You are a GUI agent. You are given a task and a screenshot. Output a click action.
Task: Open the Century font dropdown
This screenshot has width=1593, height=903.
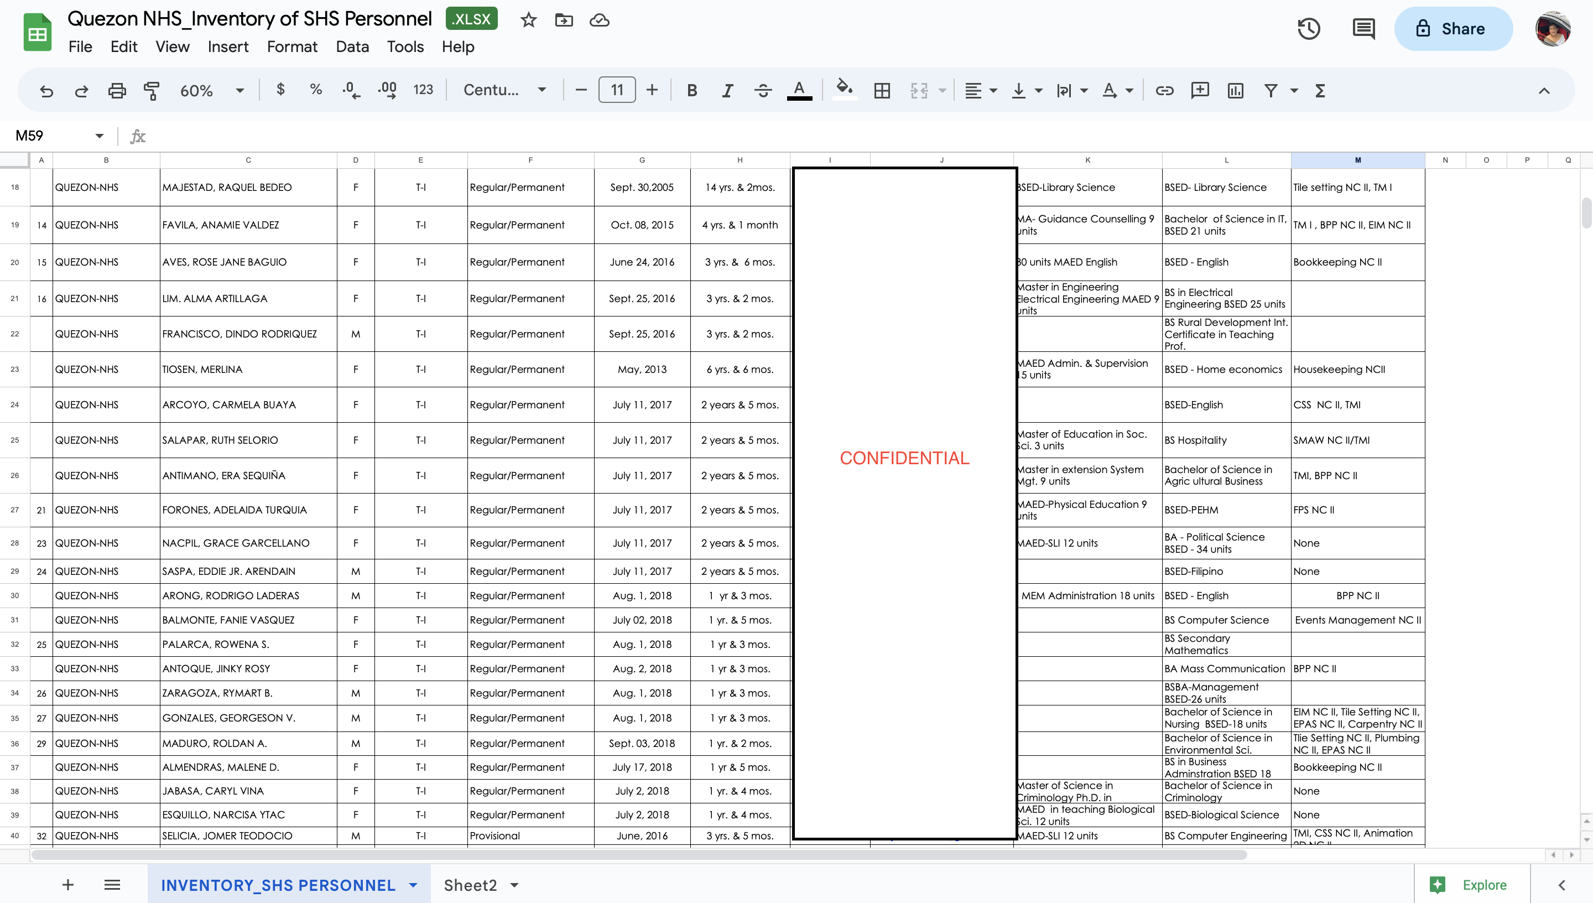pos(504,91)
